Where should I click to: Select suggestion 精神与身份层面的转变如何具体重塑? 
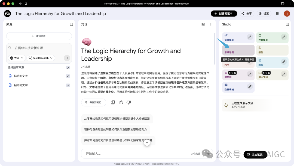coord(115,129)
